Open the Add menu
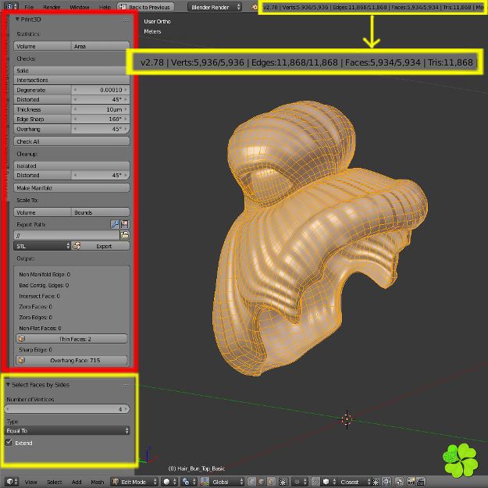 [77, 482]
